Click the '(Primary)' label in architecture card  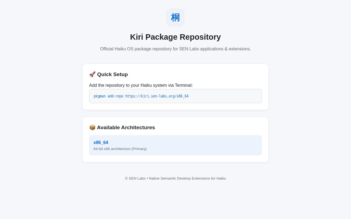tap(139, 149)
